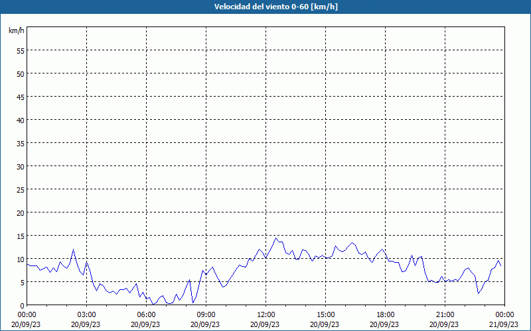Screen dimensions: 531x331
Task: Click the x-axis time label 06:00
Action: click(147, 315)
